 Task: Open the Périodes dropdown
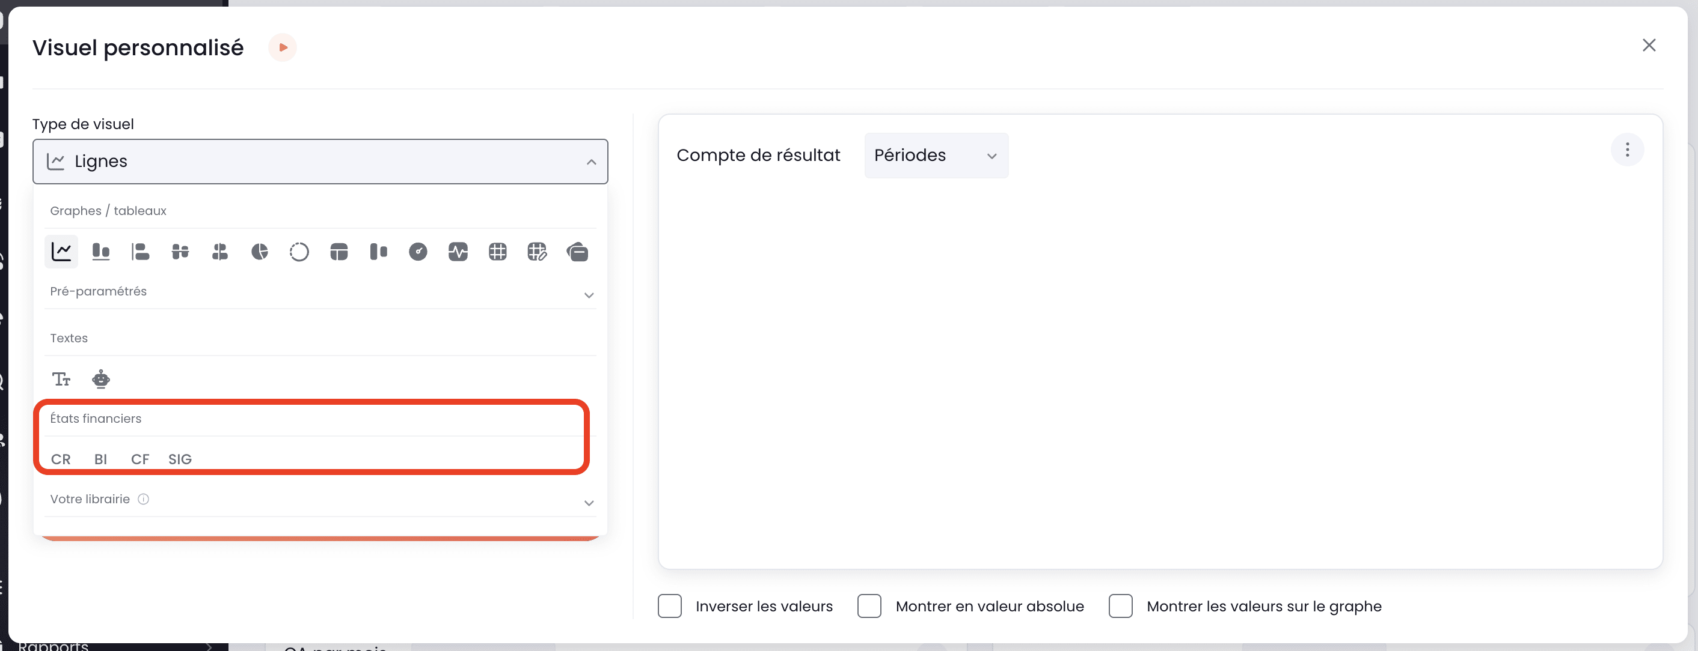(936, 156)
